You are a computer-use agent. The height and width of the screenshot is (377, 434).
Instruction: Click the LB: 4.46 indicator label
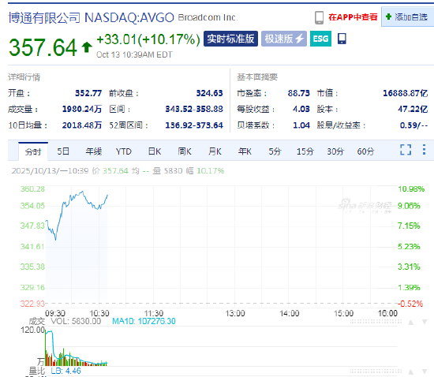tap(65, 371)
